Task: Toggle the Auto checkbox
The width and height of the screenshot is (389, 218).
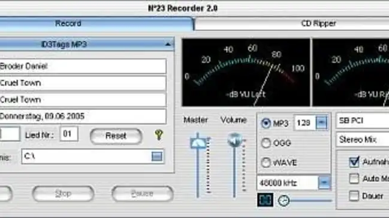Action: point(354,179)
